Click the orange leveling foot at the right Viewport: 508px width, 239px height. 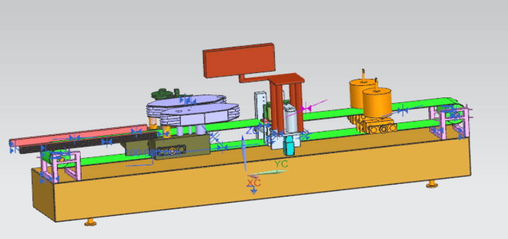click(x=431, y=185)
